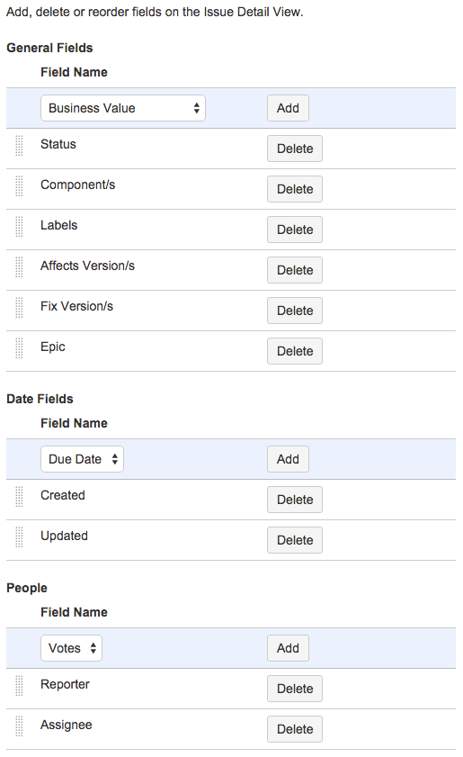Click the drag handle beside Component/s

point(19,186)
